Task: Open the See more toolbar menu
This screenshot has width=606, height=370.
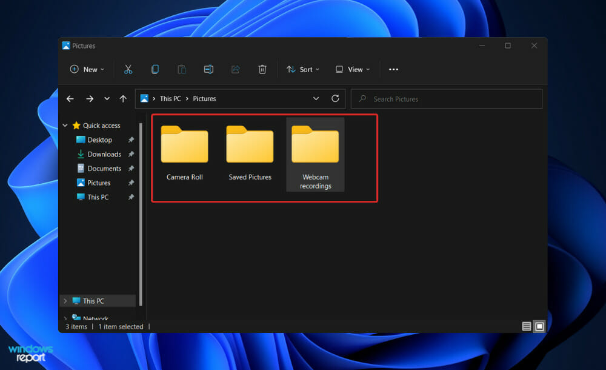Action: [393, 69]
